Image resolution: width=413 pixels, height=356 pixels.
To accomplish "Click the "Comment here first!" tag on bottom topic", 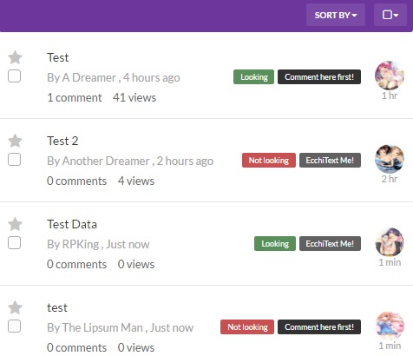I will tap(319, 327).
